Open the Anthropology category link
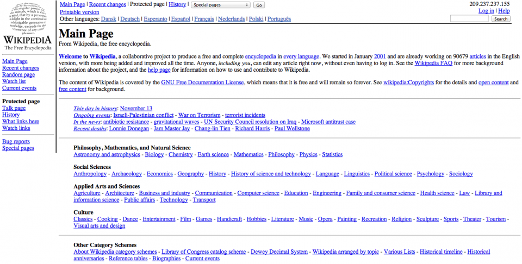The height and width of the screenshot is (264, 522). pyautogui.click(x=90, y=174)
